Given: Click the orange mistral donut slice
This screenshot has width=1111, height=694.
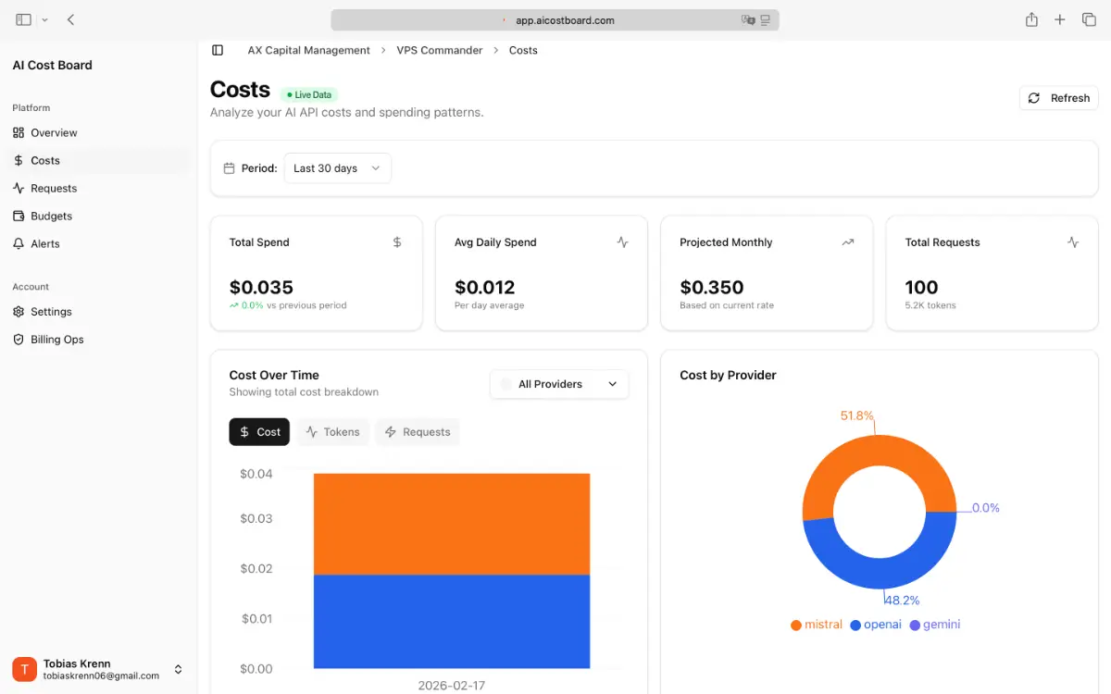Looking at the screenshot, I should 880,451.
